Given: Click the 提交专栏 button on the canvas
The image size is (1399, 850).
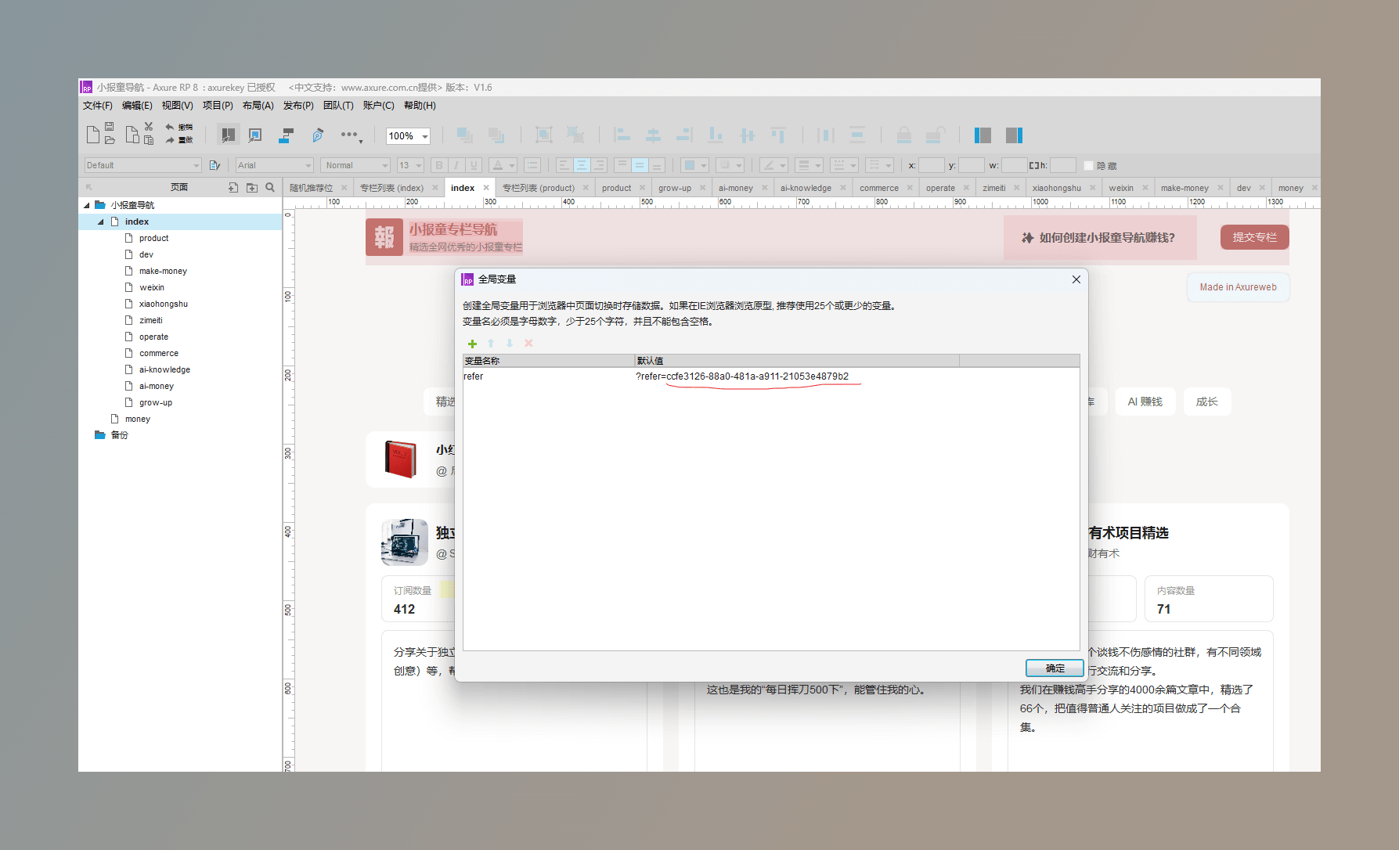Looking at the screenshot, I should pyautogui.click(x=1254, y=237).
